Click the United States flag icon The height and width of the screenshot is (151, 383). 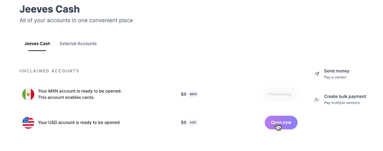pos(28,122)
